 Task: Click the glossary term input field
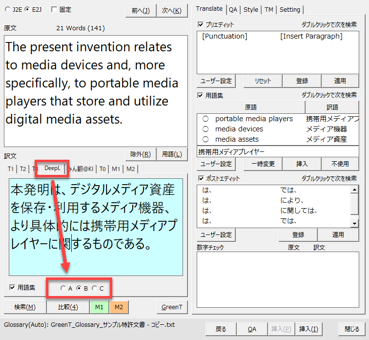[278, 151]
